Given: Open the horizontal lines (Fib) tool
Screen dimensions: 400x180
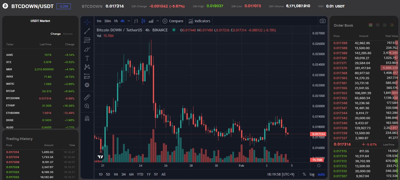Looking at the screenshot, I should (x=87, y=40).
